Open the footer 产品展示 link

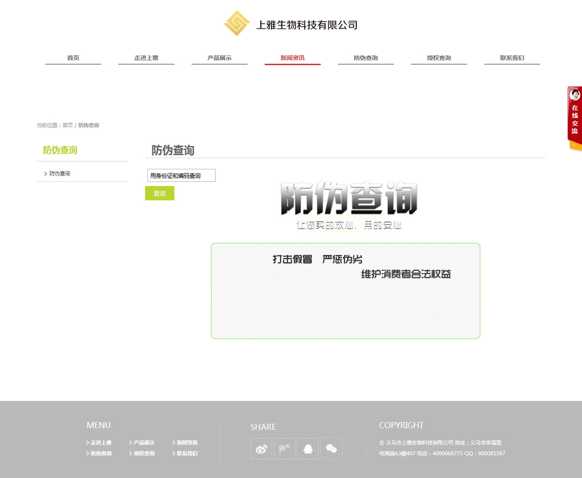144,443
